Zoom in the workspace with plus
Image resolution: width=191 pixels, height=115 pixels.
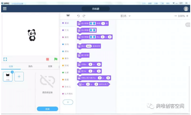click(x=187, y=16)
